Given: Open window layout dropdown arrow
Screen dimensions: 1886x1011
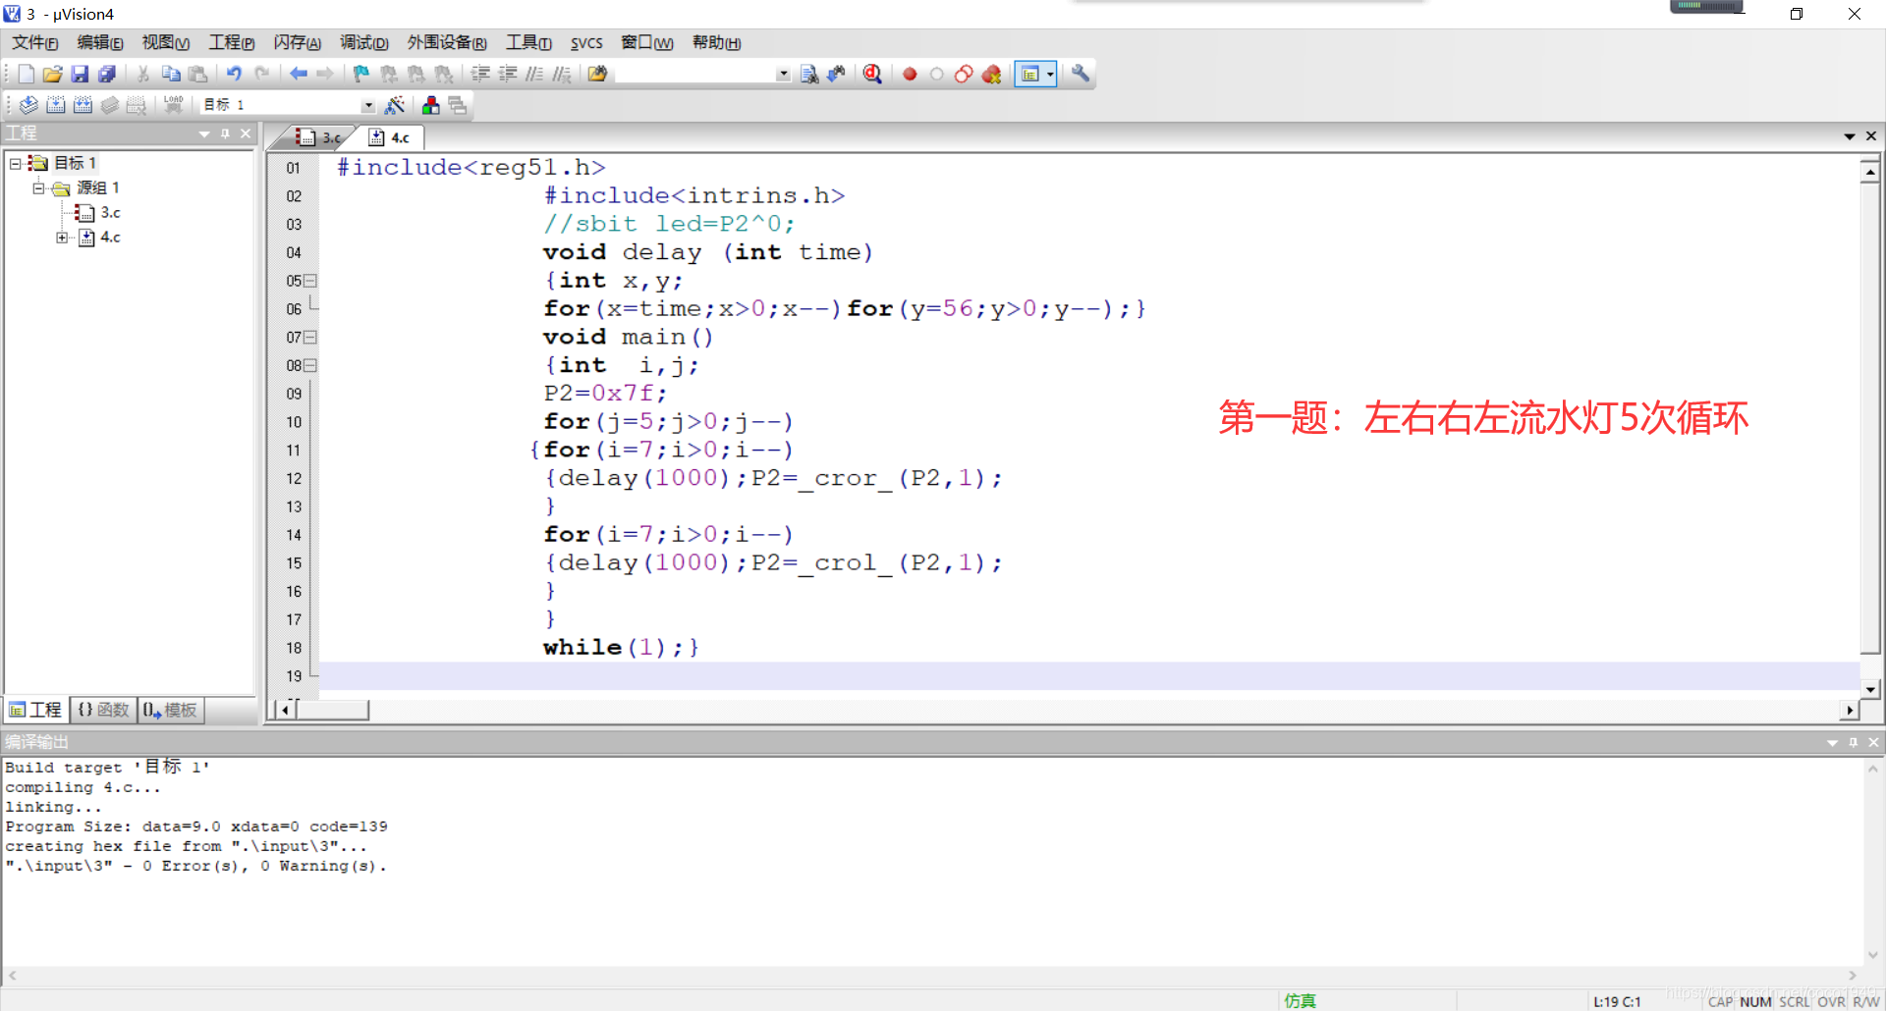Looking at the screenshot, I should click(x=1050, y=74).
